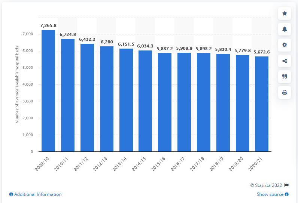
Task: Click the 2014/15 bar
Action: [145, 101]
